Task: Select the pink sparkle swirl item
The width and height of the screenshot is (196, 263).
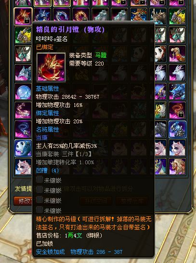Action: (x=23, y=110)
